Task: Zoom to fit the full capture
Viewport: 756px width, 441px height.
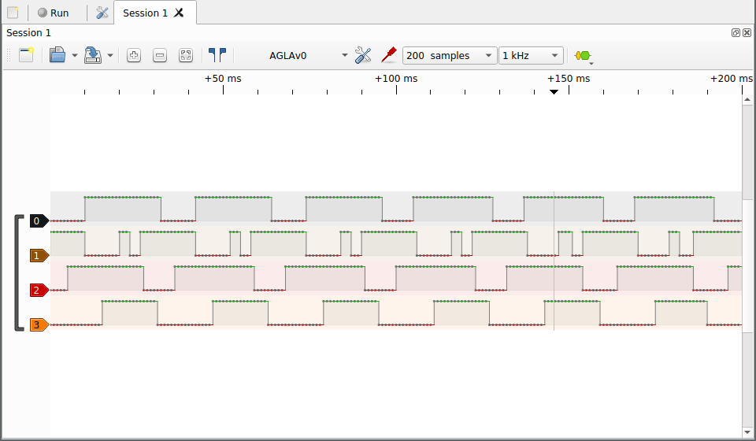Action: coord(186,55)
